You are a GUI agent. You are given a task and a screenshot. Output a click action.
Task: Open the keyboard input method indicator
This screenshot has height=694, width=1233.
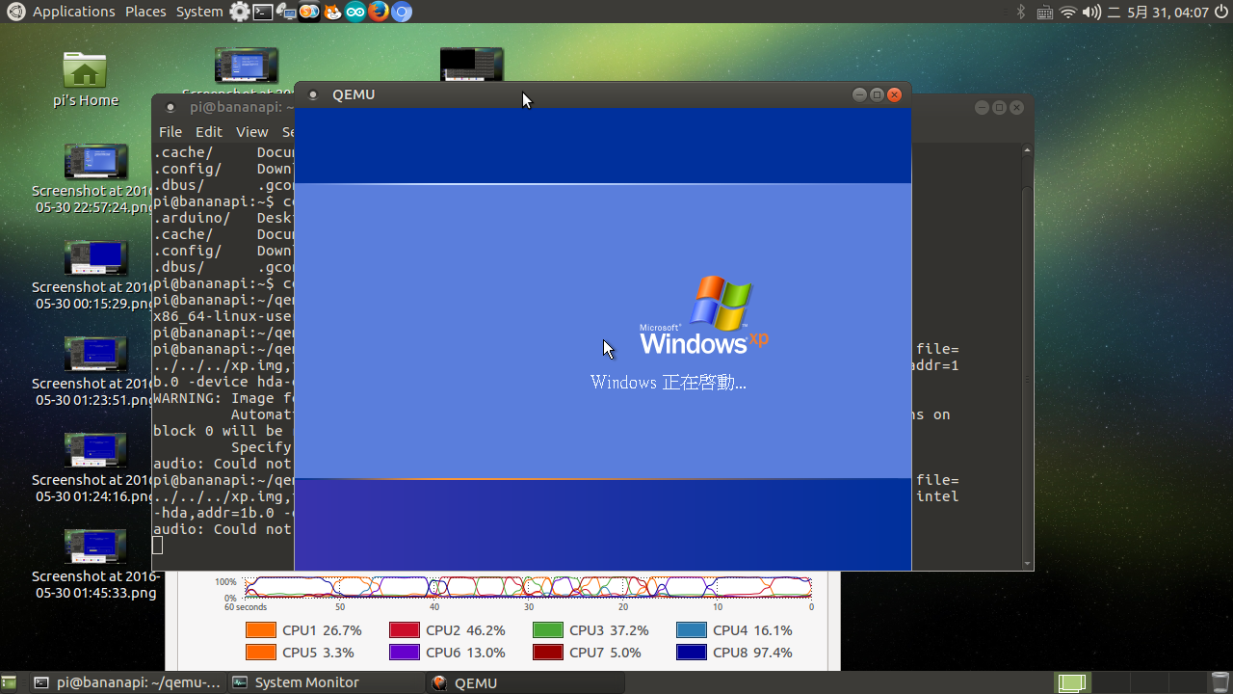[x=1045, y=12]
